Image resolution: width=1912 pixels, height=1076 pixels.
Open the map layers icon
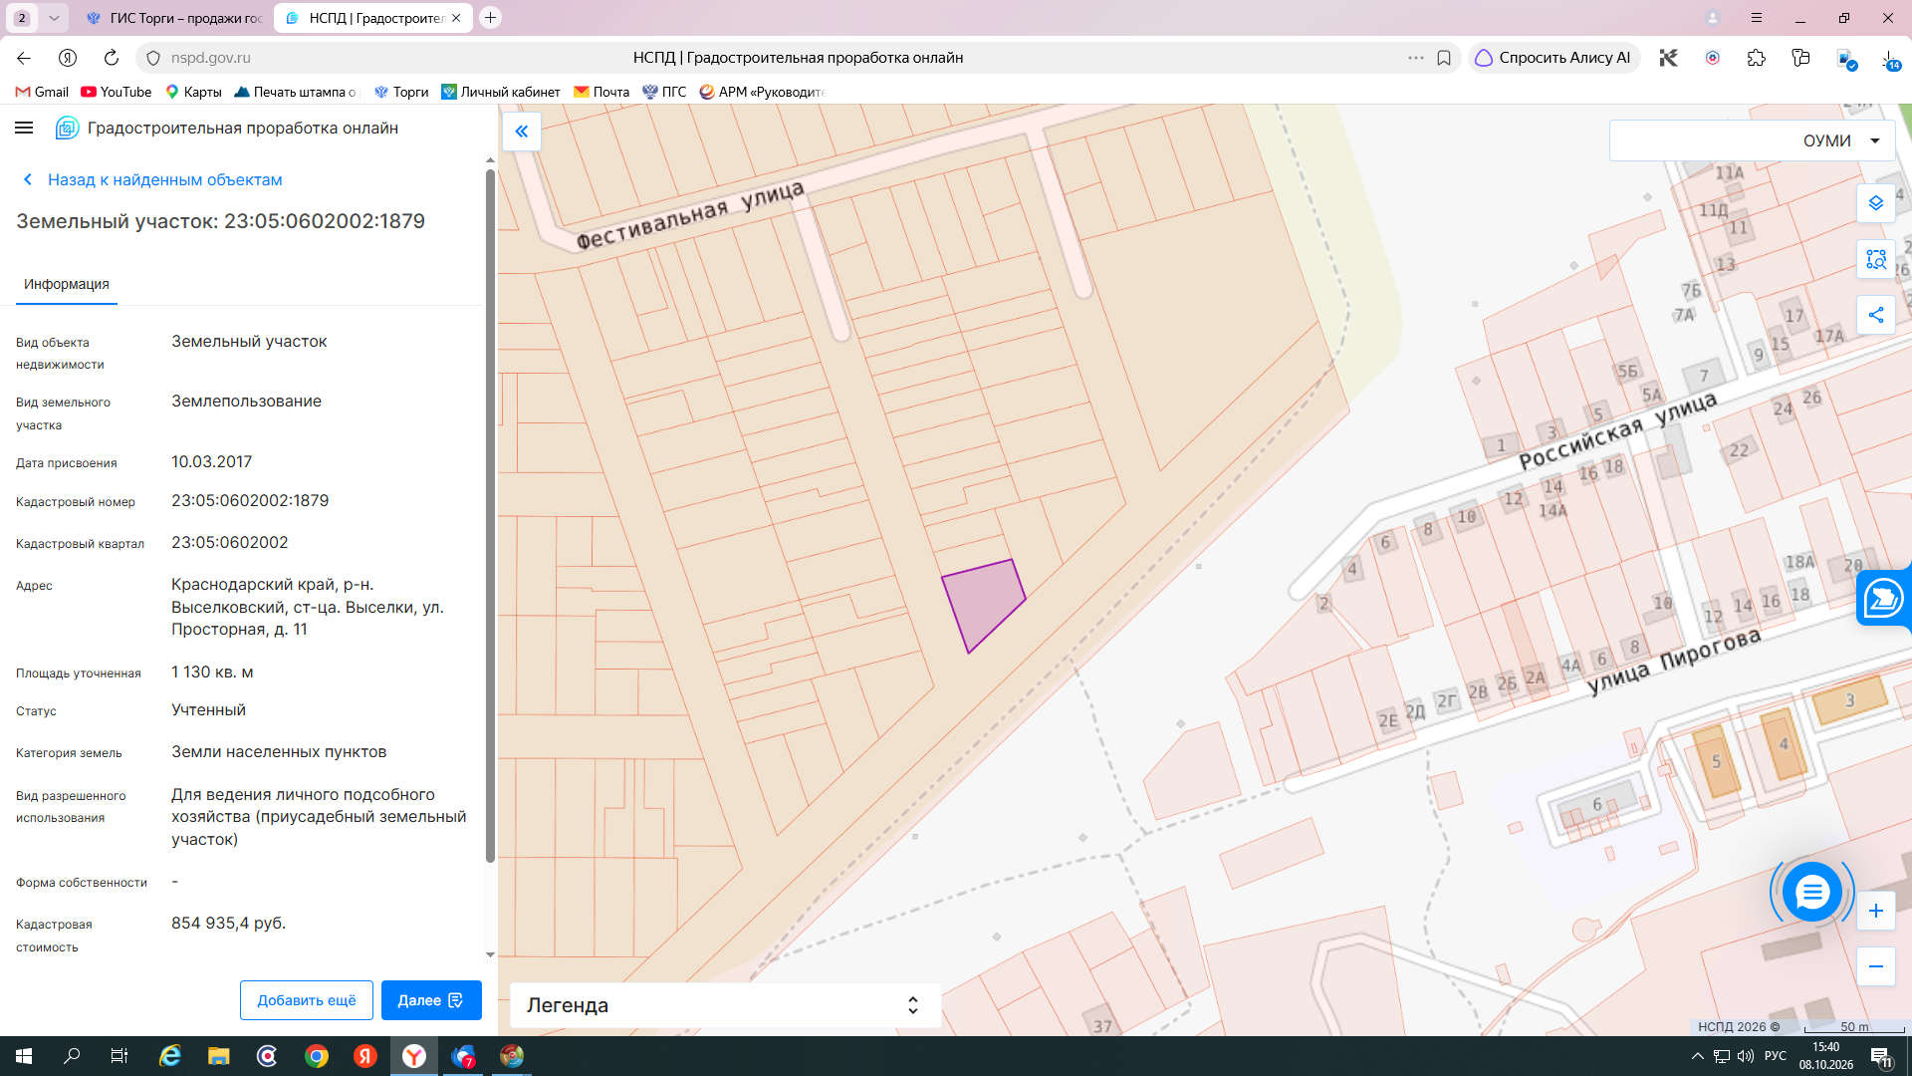[x=1876, y=203]
